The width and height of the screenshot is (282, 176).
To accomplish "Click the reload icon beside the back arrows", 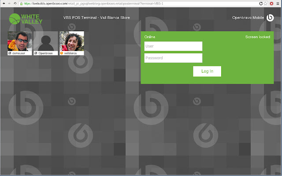I will pyautogui.click(x=15, y=4).
